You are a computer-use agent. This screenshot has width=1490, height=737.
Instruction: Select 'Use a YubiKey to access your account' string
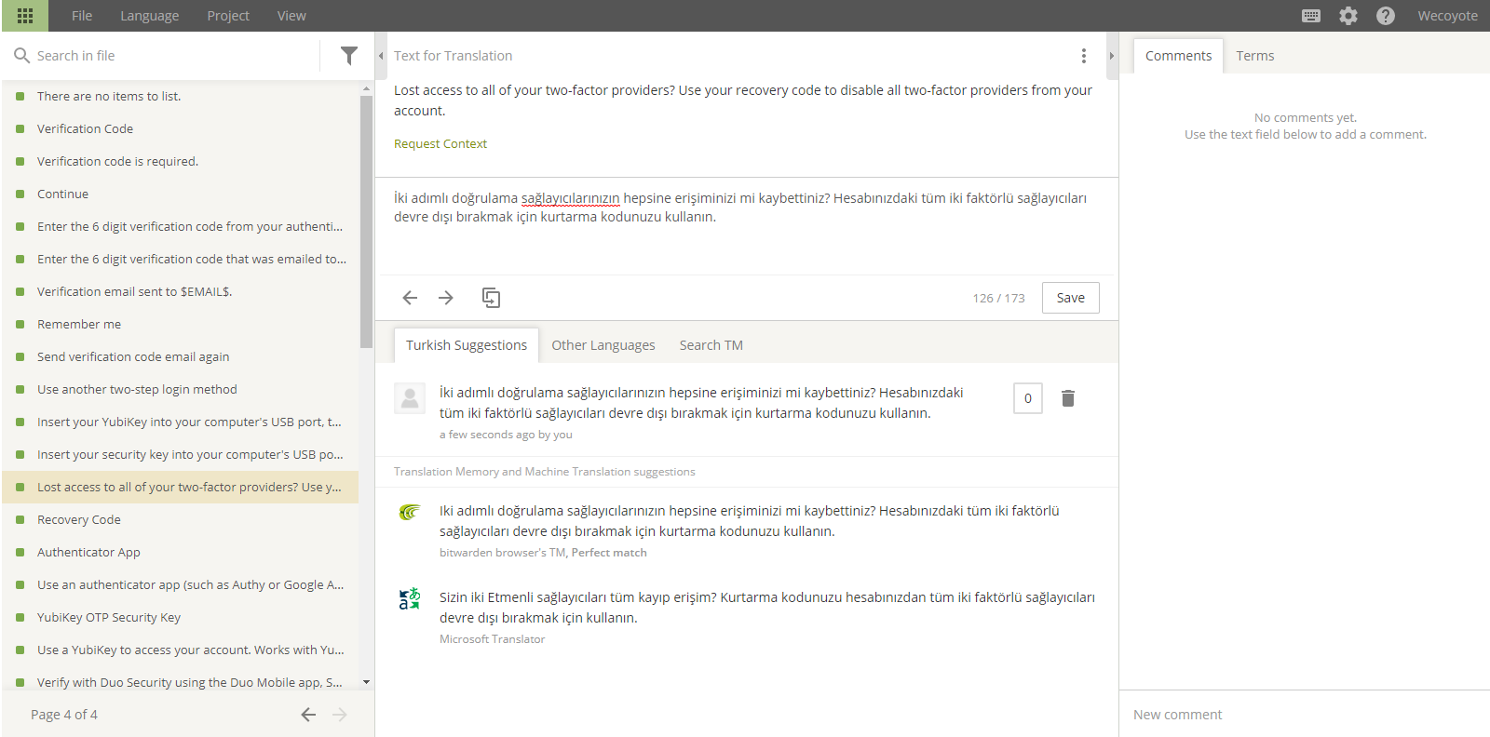[181, 650]
